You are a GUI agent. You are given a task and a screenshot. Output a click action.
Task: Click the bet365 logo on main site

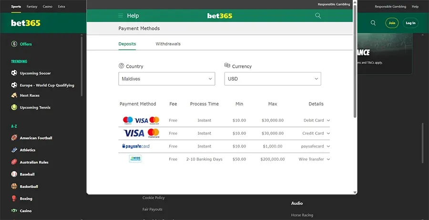coord(26,23)
